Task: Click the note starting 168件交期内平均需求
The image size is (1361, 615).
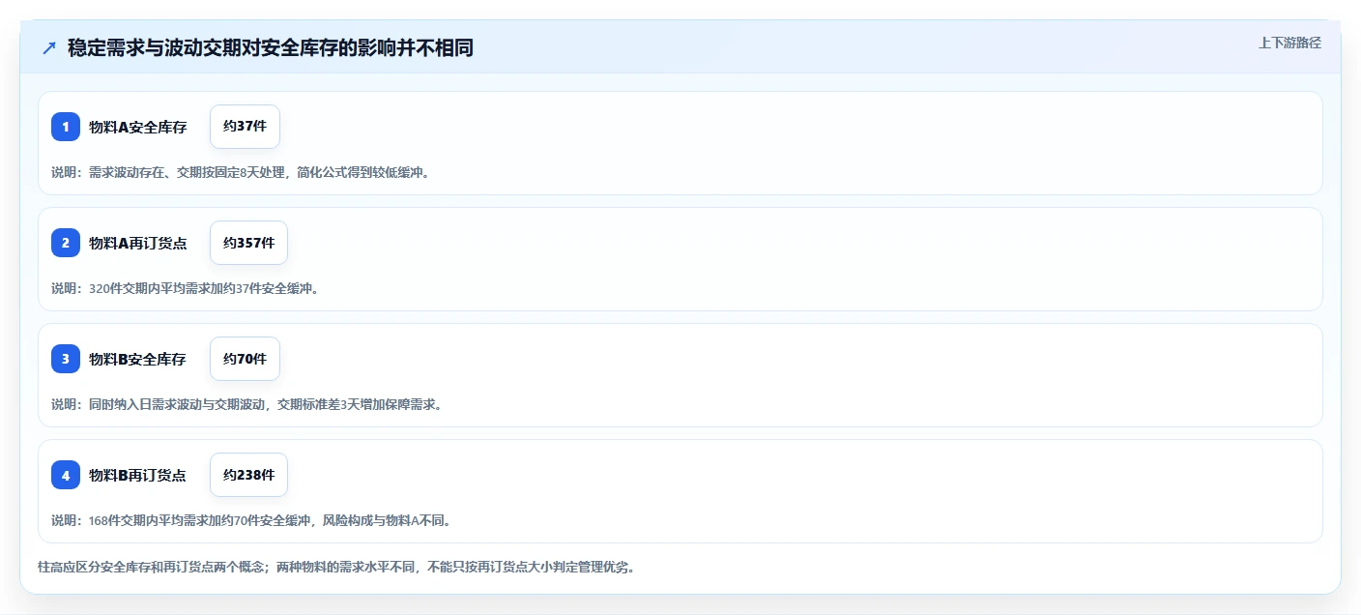Action: (x=251, y=520)
